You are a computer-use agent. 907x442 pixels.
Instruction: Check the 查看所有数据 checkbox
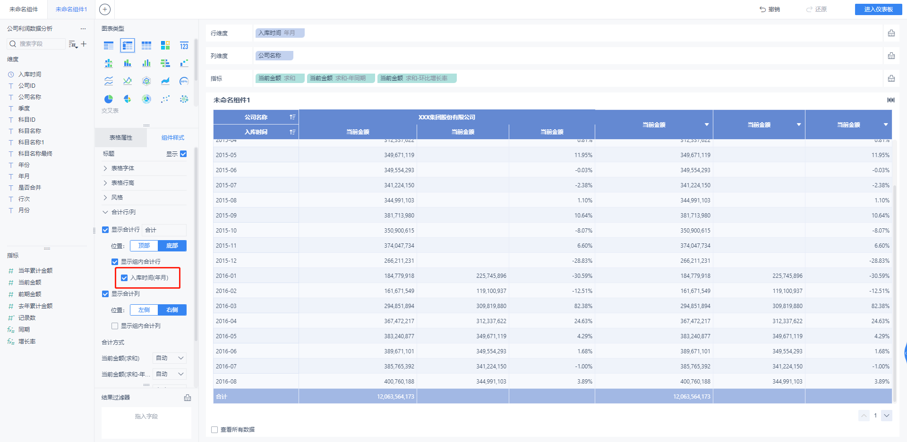[x=214, y=430]
